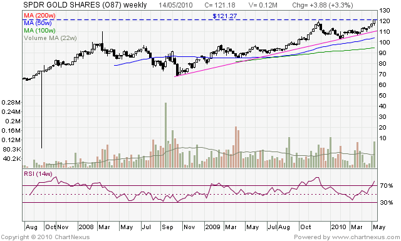
Task: Click the 20 price axis label
Action: point(383,127)
